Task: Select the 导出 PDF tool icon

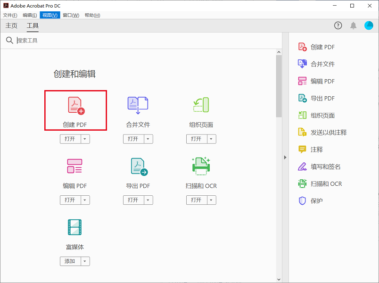Action: pos(138,166)
